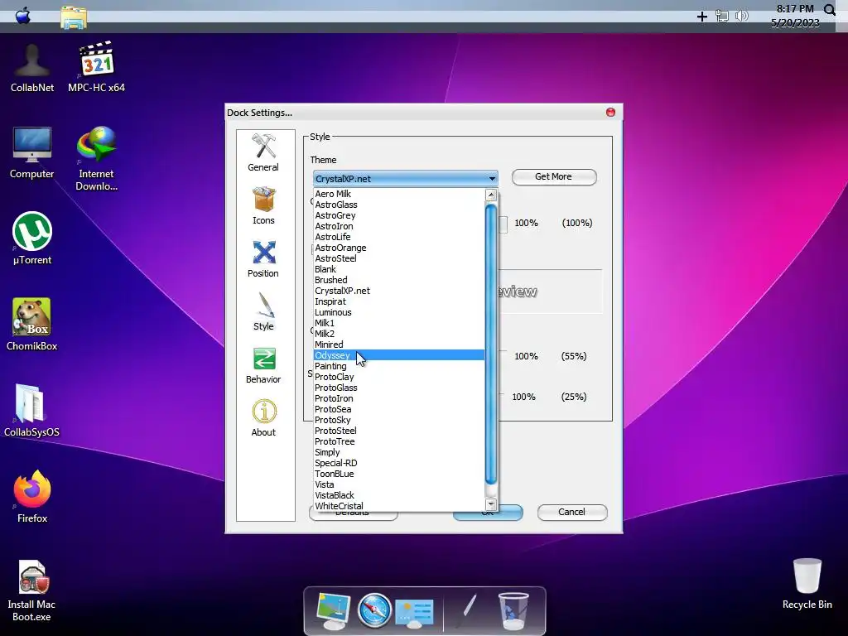
Task: Open the Icons settings section
Action: 263,206
